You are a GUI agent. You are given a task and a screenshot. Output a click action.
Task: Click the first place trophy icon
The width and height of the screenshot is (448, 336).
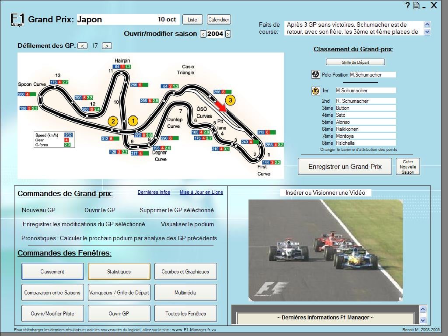(315, 91)
